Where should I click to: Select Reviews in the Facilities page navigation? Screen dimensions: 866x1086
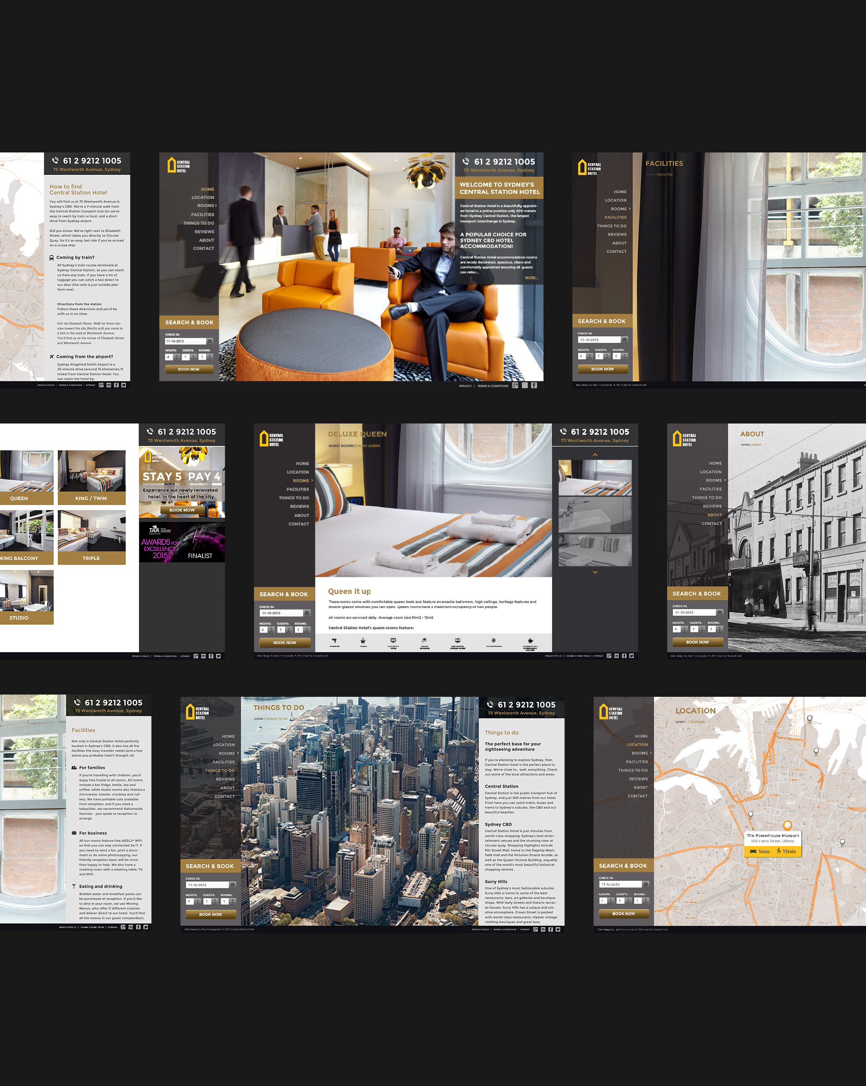tap(617, 234)
